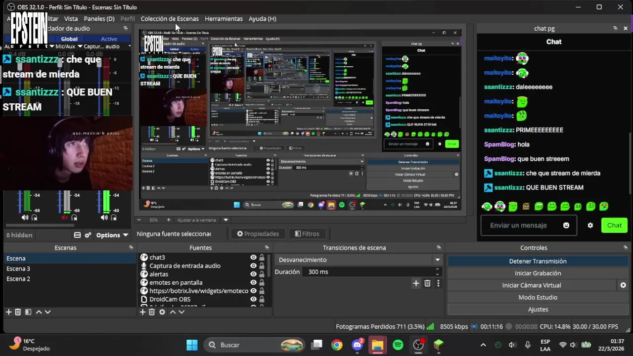Delete selected source with Fuentes trash icon

pos(152,312)
